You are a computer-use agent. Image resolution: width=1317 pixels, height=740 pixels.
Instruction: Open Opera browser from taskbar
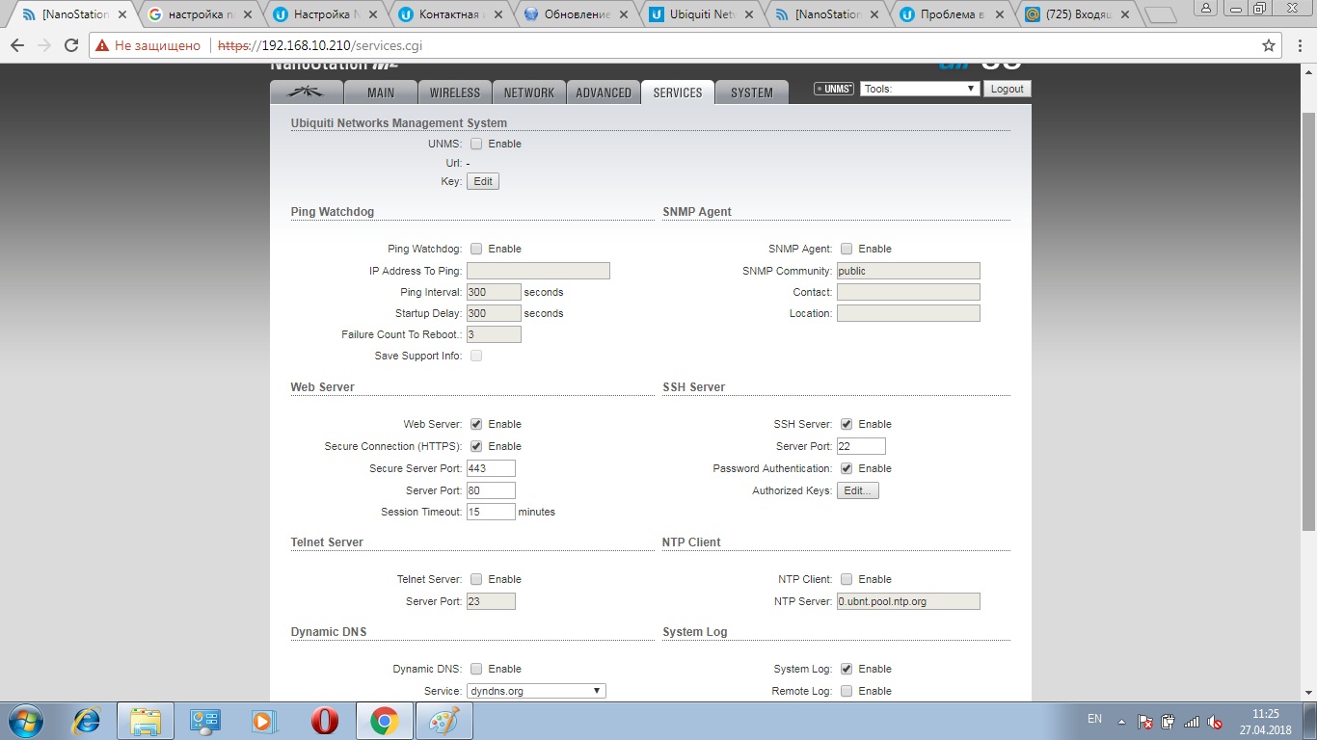tap(325, 721)
